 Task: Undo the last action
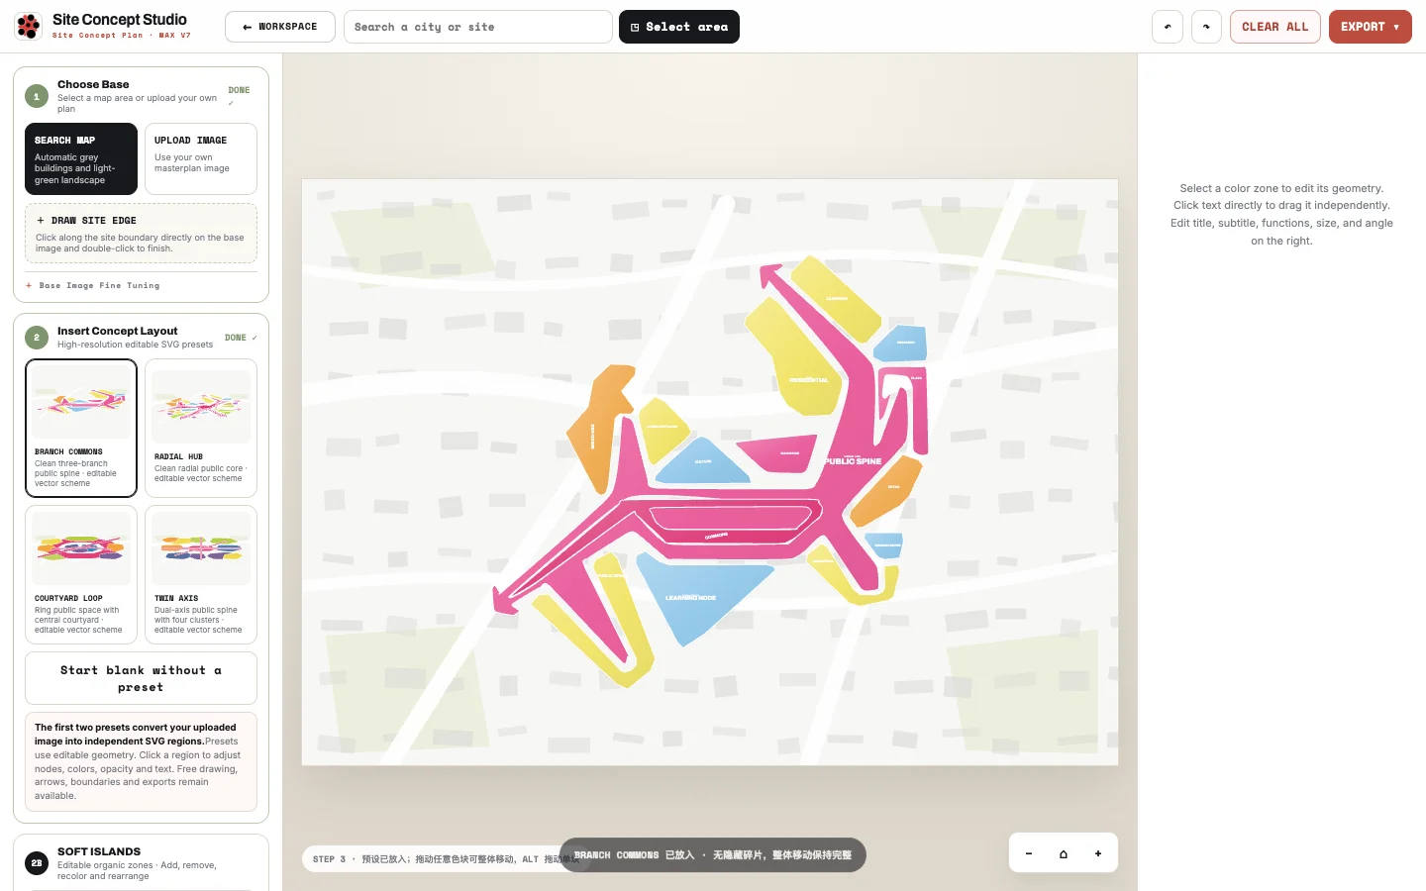click(x=1168, y=27)
